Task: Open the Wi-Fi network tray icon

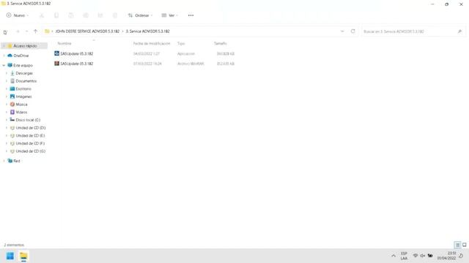Action: click(416, 256)
